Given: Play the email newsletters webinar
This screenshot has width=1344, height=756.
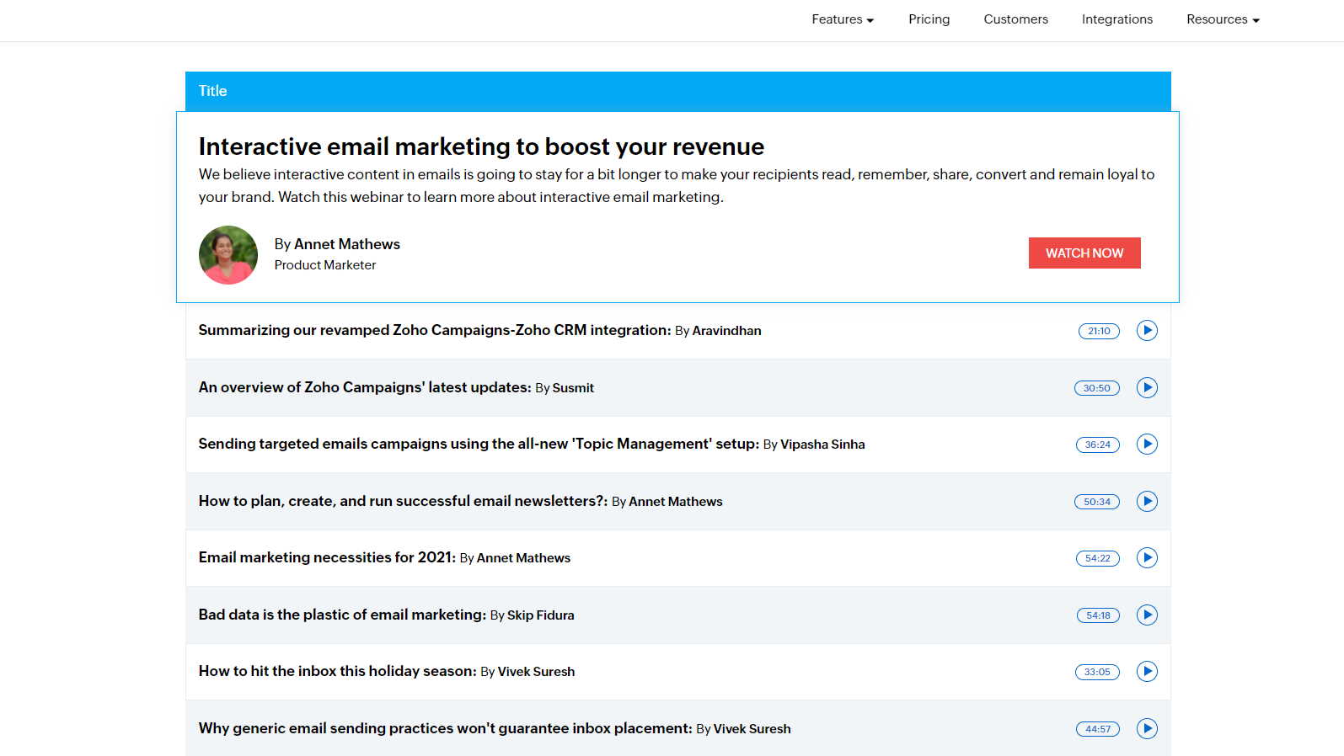Looking at the screenshot, I should point(1147,501).
